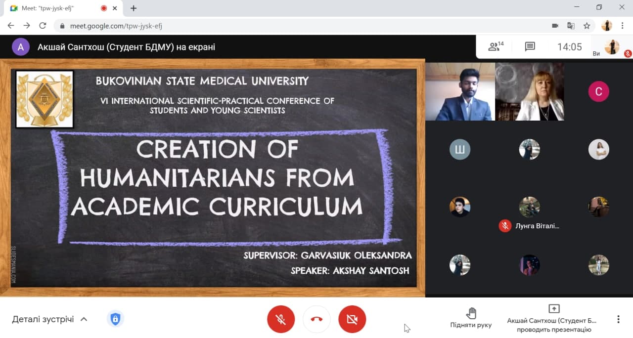The height and width of the screenshot is (338, 633).
Task: Raise hand using the Підняти руку button
Action: 471,318
